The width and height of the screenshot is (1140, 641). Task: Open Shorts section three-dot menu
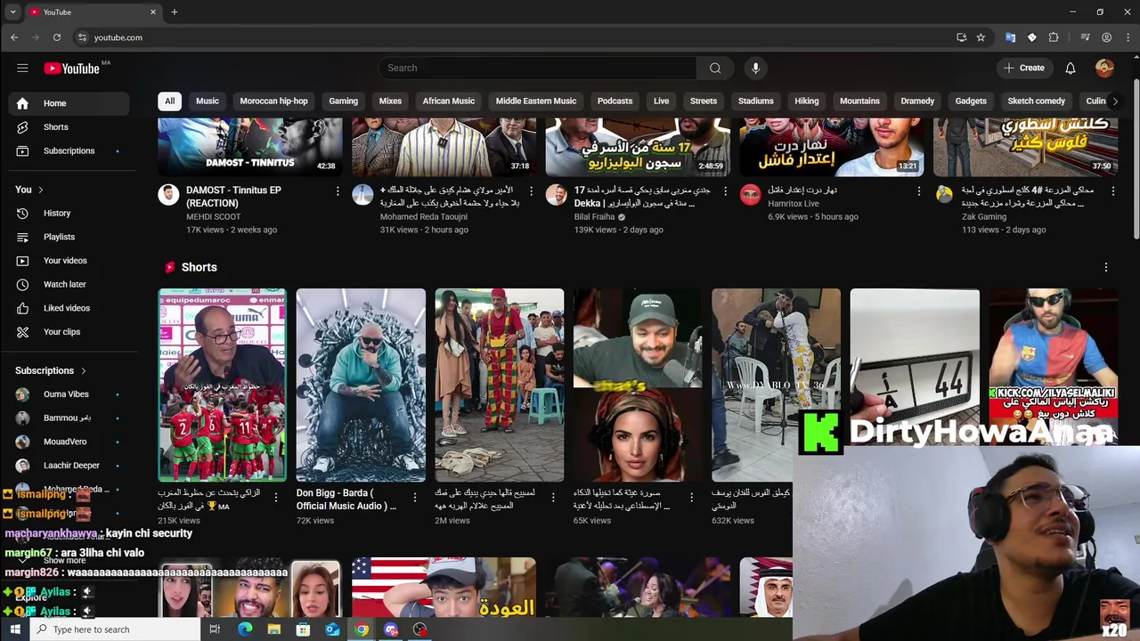click(1106, 267)
